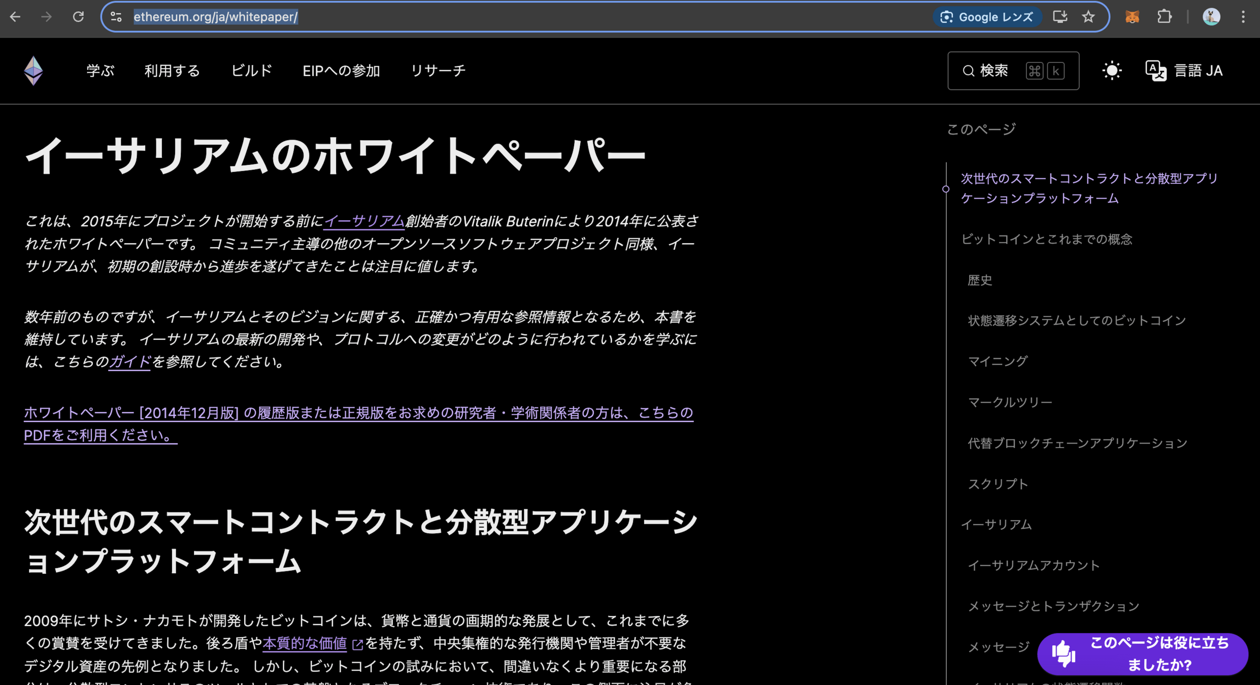
Task: Click the install app icon in the address bar
Action: [1060, 17]
